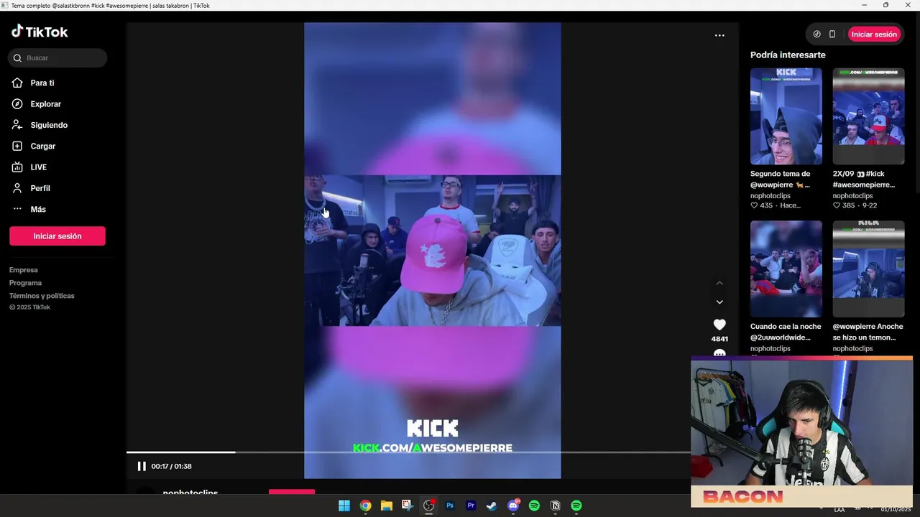920x517 pixels.
Task: Open the Para ti feed
Action: 42,83
